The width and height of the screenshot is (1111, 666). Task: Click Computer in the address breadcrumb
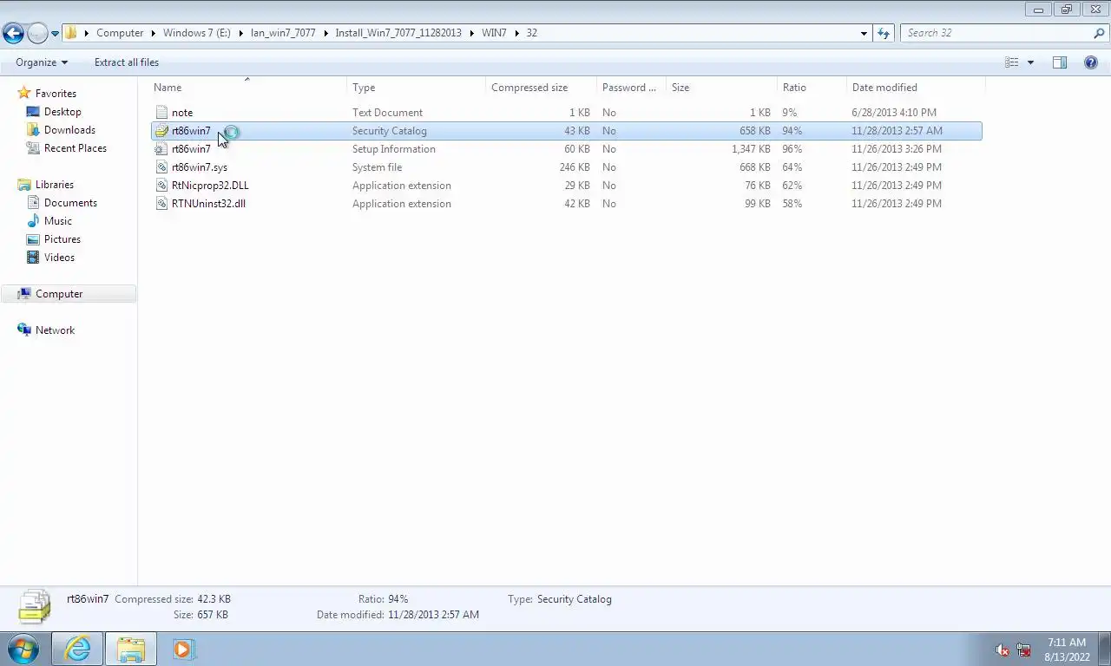120,33
